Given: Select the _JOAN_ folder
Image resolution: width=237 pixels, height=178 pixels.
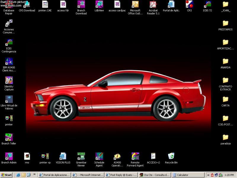Looking at the screenshot, I should (225, 6).
